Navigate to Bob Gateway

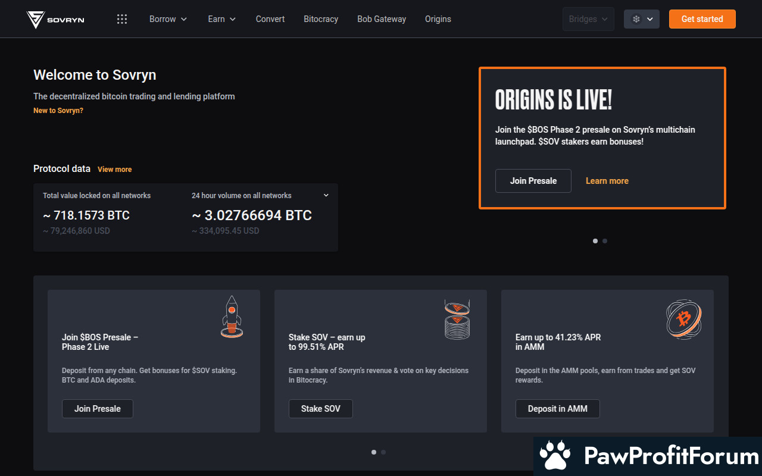382,19
